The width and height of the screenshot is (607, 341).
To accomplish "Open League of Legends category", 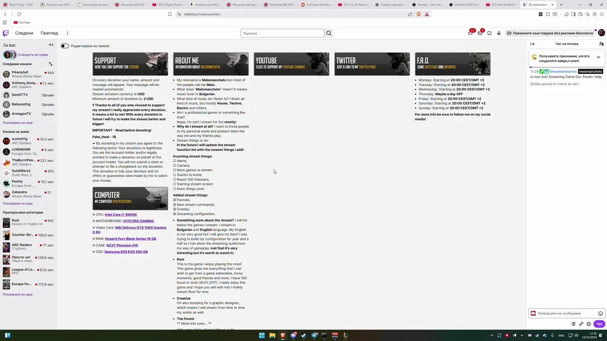I will coord(28,272).
